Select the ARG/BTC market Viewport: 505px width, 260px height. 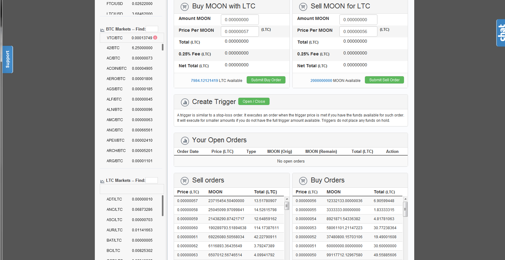(131, 161)
